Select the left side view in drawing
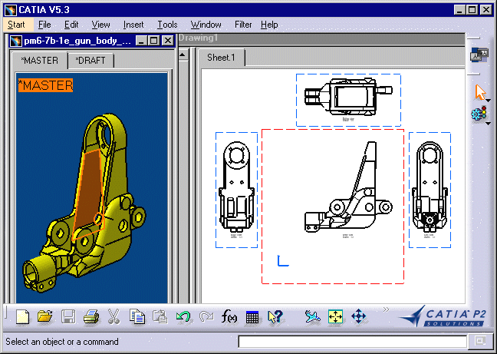The width and height of the screenshot is (497, 354). 236,190
